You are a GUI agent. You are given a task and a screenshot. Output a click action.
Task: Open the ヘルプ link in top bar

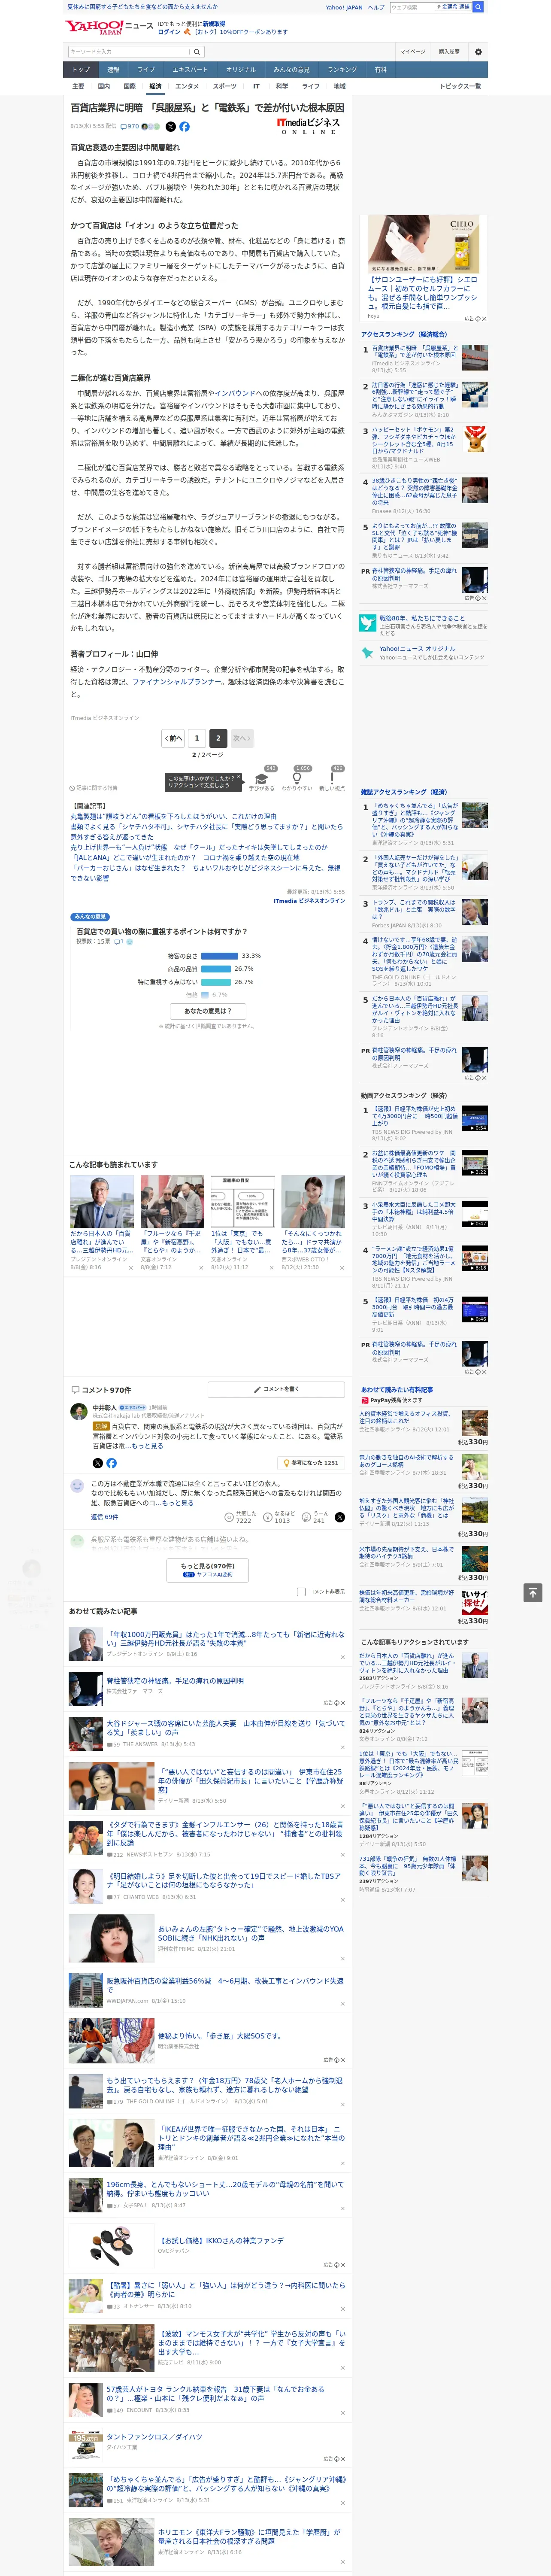click(375, 7)
